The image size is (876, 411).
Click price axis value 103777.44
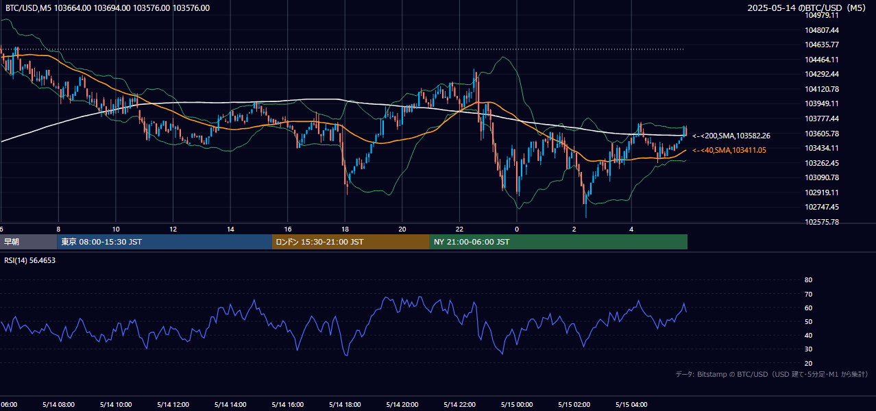[823, 119]
